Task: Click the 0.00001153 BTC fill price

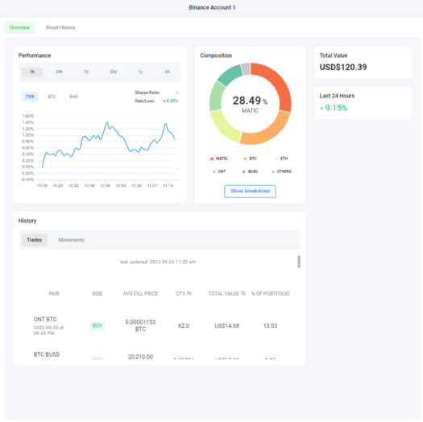Action: [140, 325]
